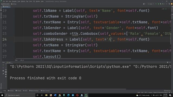Screen dimensions: 173x97
Task: Open TODO tool window
Action: click(x=25, y=91)
